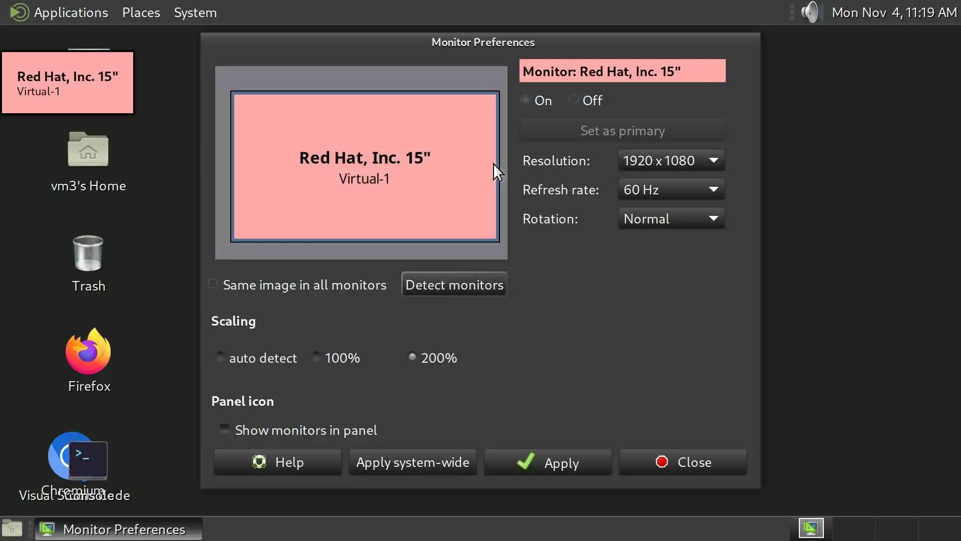This screenshot has width=961, height=541.
Task: Enable Same image in all monitors checkbox
Action: point(213,284)
